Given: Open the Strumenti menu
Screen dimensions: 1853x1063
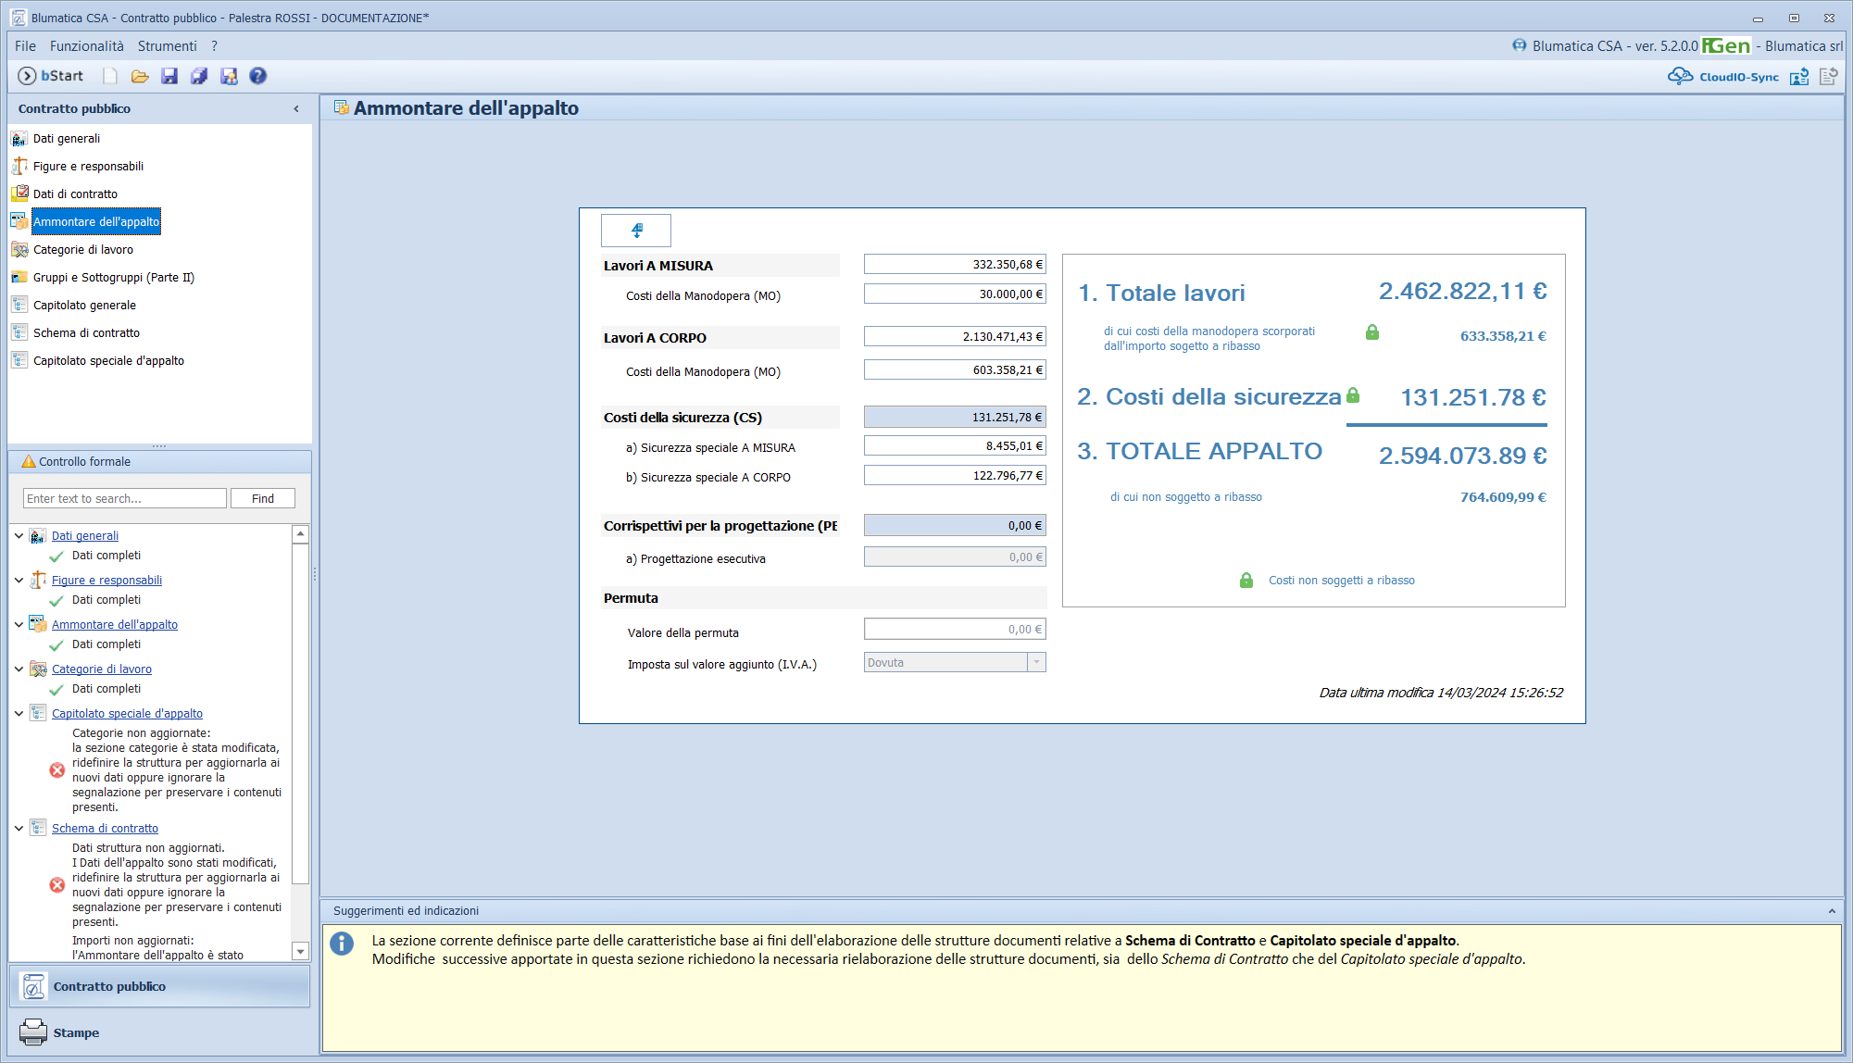Looking at the screenshot, I should coord(168,46).
